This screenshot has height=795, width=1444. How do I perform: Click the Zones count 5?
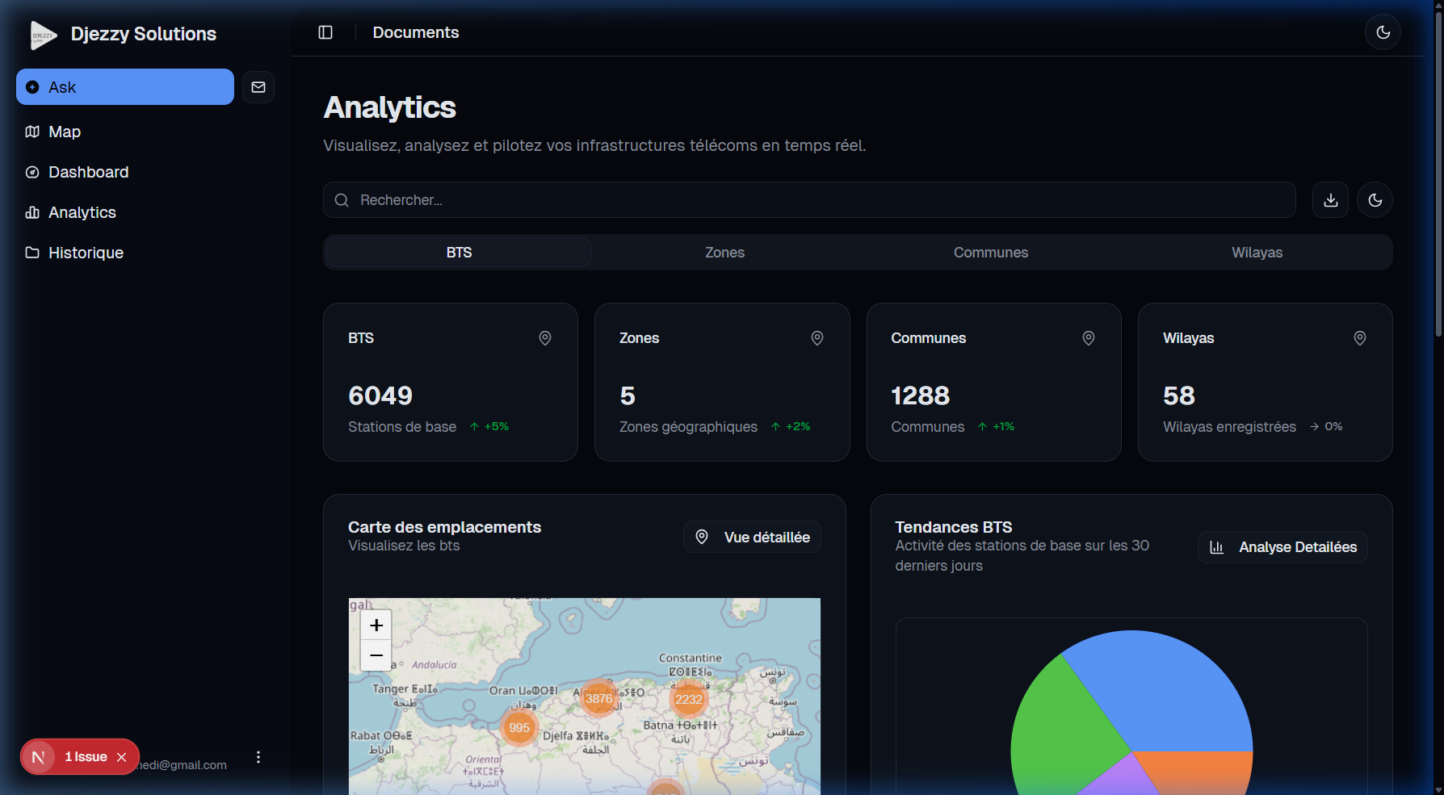tap(628, 395)
